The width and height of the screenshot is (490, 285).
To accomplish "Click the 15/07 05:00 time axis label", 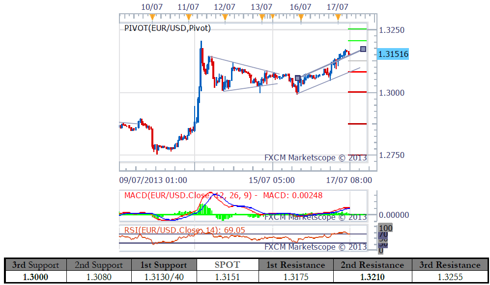I will 272,180.
